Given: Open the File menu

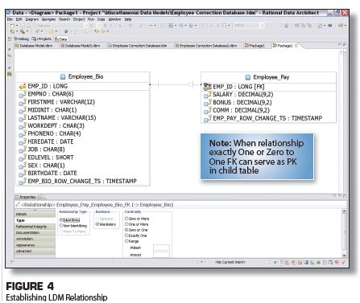Looking at the screenshot, I should [x=10, y=19].
